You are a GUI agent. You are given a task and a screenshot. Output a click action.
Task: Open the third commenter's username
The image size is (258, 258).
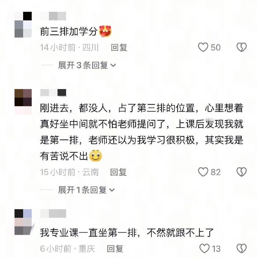[53, 213]
